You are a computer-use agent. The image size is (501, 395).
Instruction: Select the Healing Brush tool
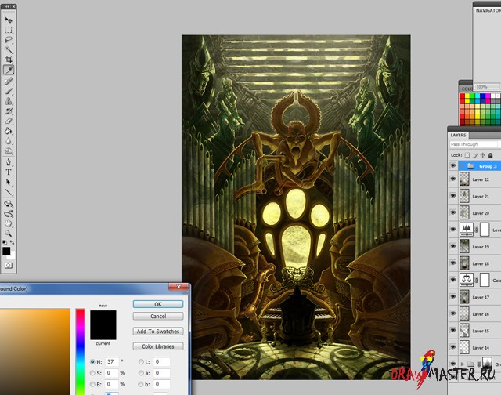[x=9, y=81]
